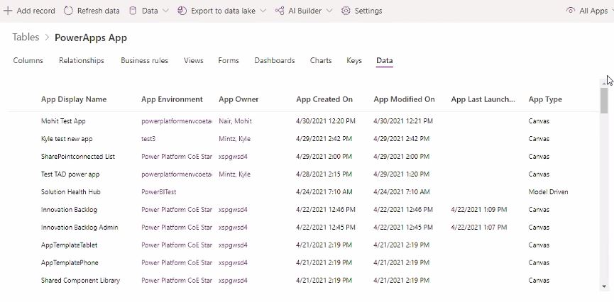The width and height of the screenshot is (614, 302).
Task: Select the AppTemplateTablet record
Action: click(70, 245)
